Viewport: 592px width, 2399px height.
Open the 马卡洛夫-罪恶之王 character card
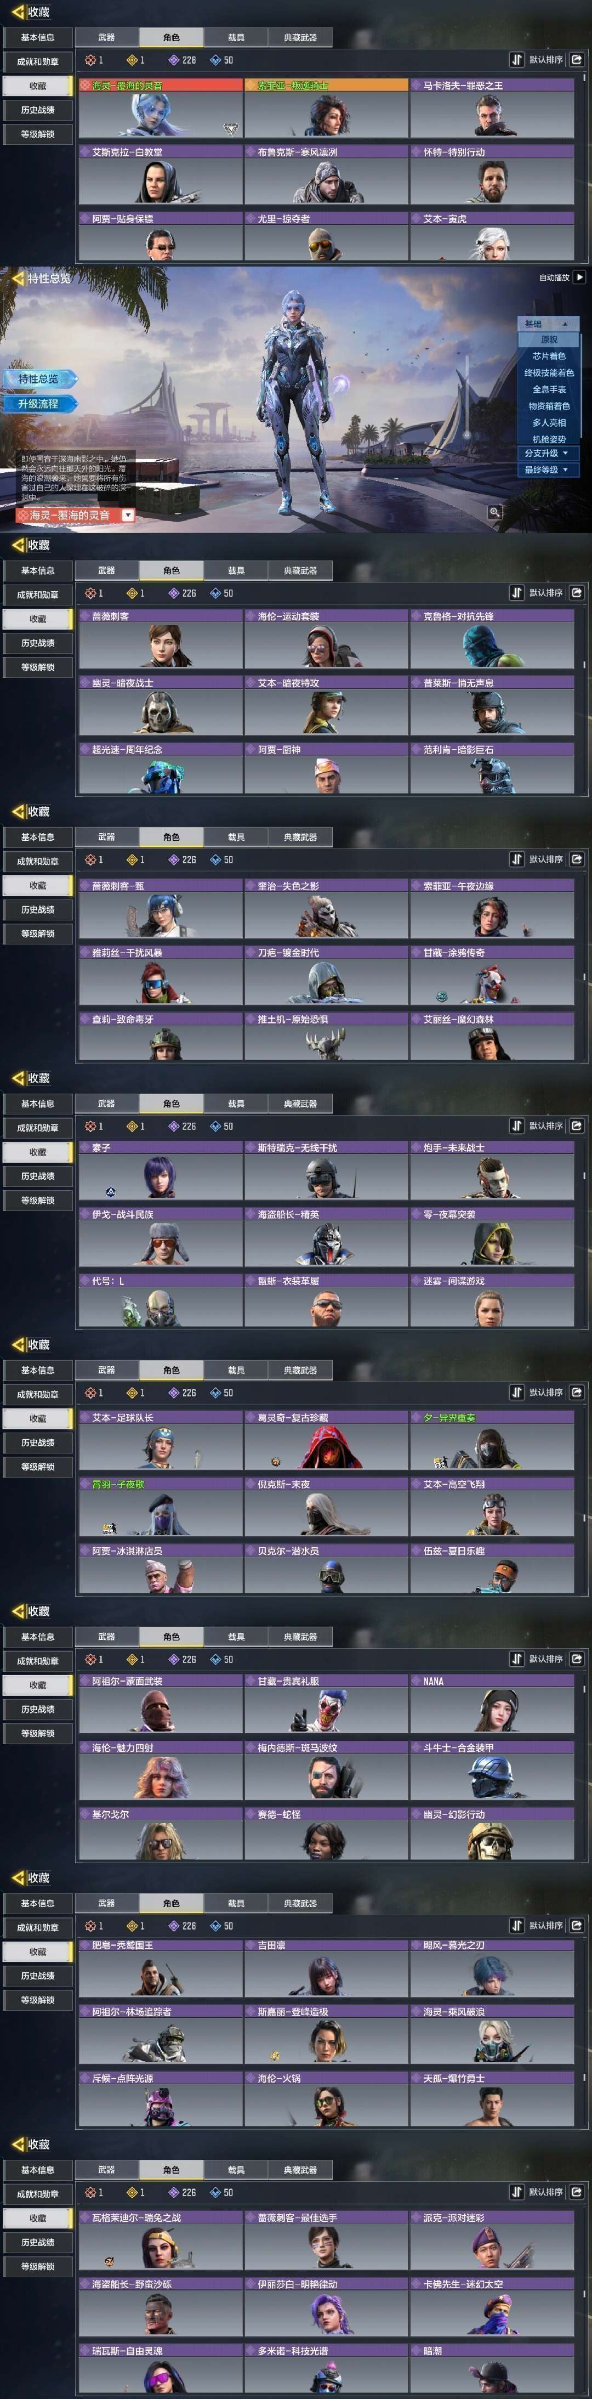pyautogui.click(x=492, y=108)
